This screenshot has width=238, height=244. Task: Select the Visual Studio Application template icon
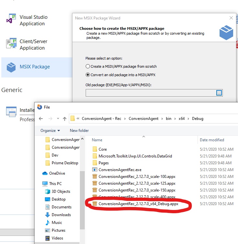point(11,20)
